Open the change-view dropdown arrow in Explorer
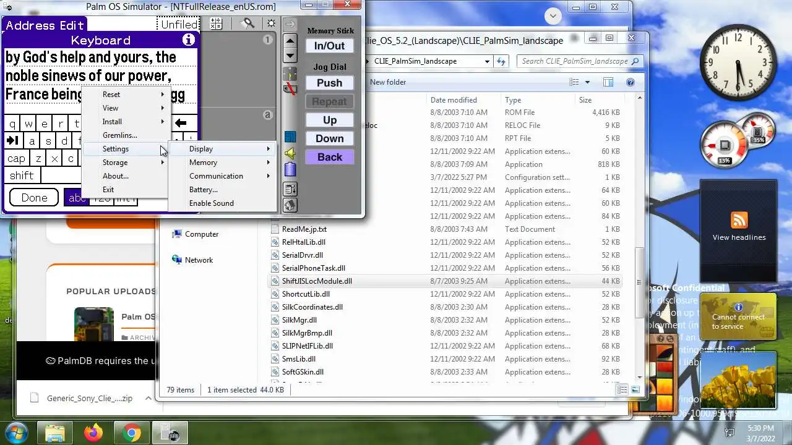The image size is (792, 445). [x=587, y=82]
